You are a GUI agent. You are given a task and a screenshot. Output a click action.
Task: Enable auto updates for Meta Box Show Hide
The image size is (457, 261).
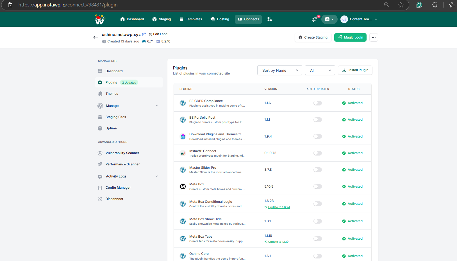[318, 221]
